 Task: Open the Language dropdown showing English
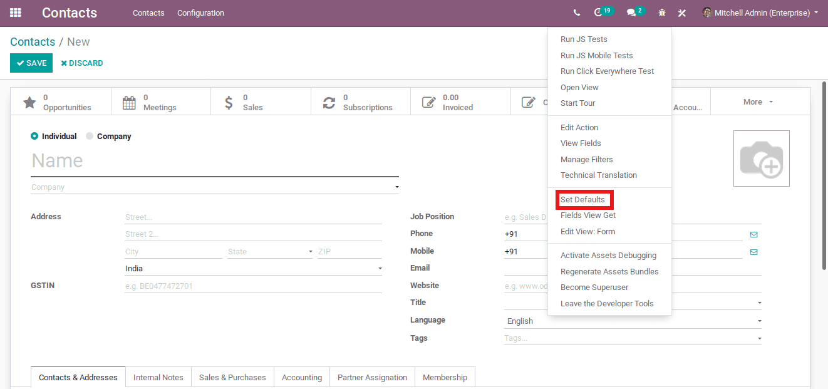(633, 321)
